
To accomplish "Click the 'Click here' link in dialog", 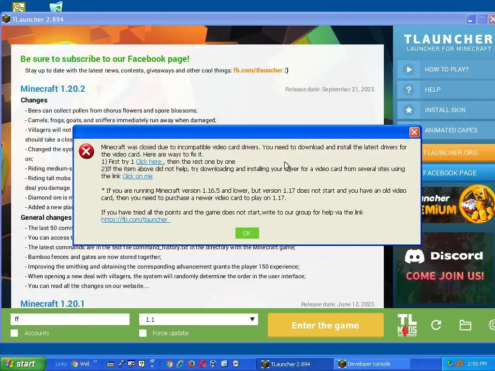I will (149, 161).
